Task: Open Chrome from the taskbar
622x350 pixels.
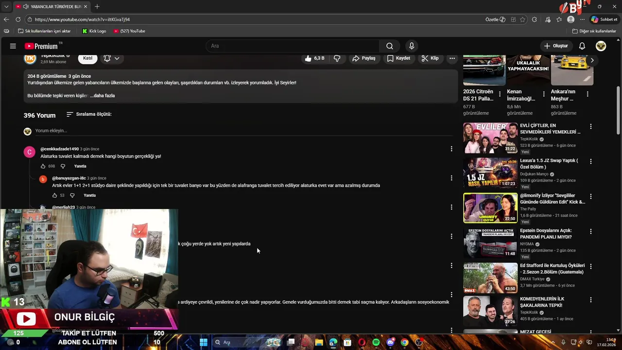Action: [404, 342]
